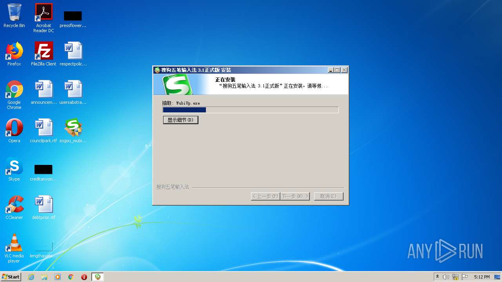Launch FileZilla Client shortcut
Image resolution: width=502 pixels, height=282 pixels.
coord(44,54)
